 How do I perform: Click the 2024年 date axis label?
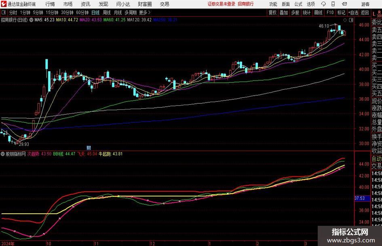(x=8, y=244)
